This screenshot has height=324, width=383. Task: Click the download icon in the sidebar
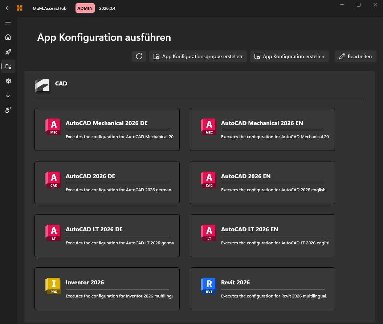pyautogui.click(x=8, y=95)
